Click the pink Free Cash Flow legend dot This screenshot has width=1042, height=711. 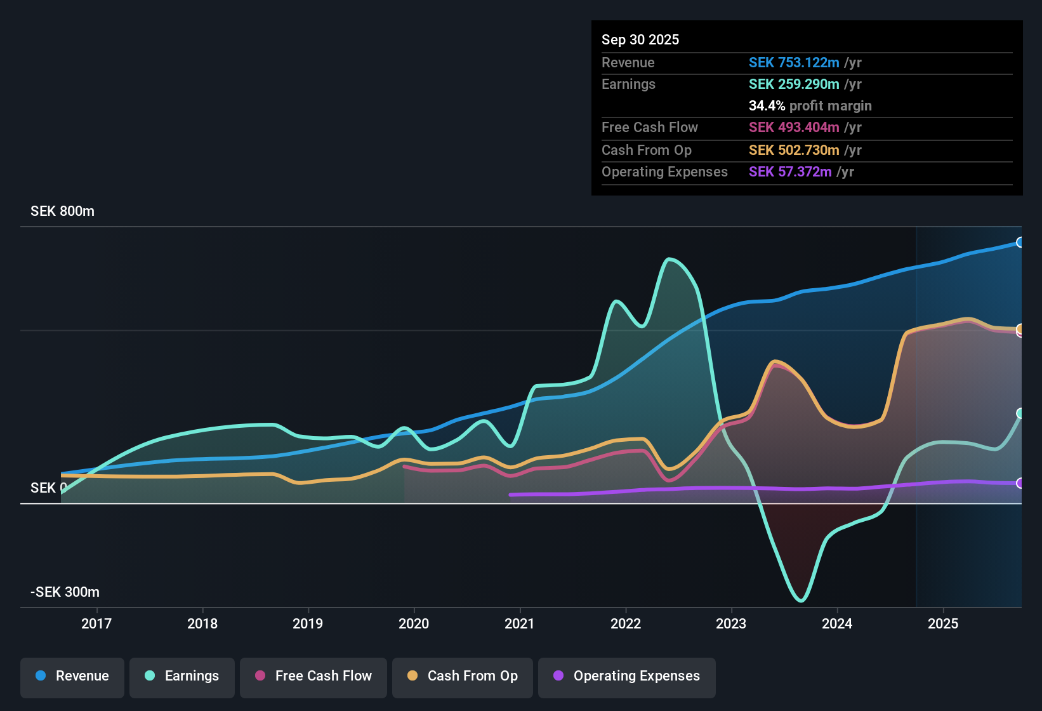[x=260, y=676]
